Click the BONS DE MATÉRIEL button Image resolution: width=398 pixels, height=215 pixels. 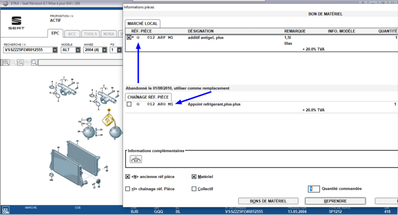(268, 201)
